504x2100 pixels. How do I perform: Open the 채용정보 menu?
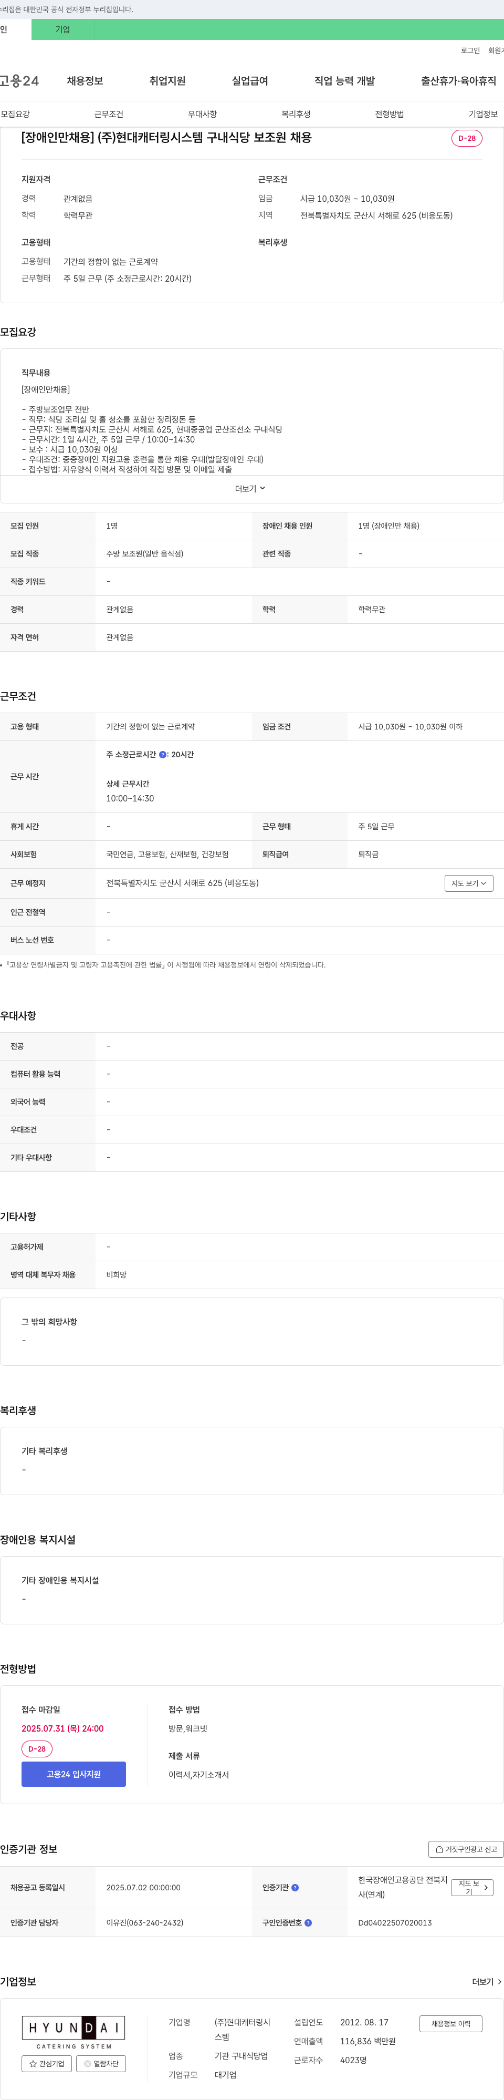pyautogui.click(x=85, y=81)
